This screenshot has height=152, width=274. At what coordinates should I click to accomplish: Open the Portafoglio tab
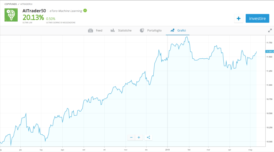(x=151, y=31)
